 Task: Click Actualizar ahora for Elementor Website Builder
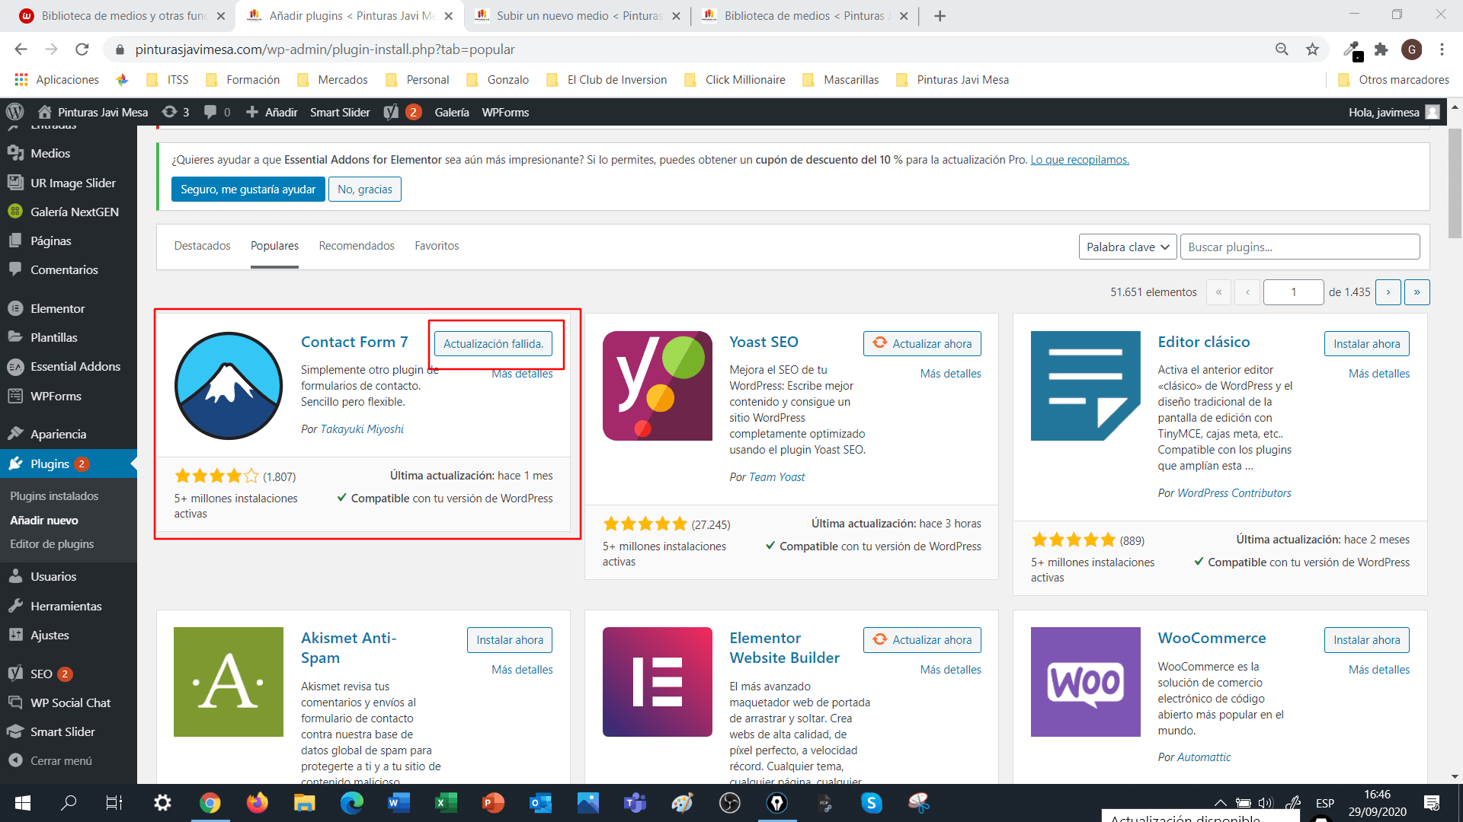[922, 639]
